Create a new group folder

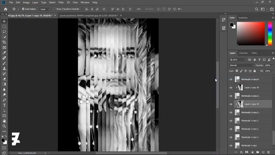[257, 152]
